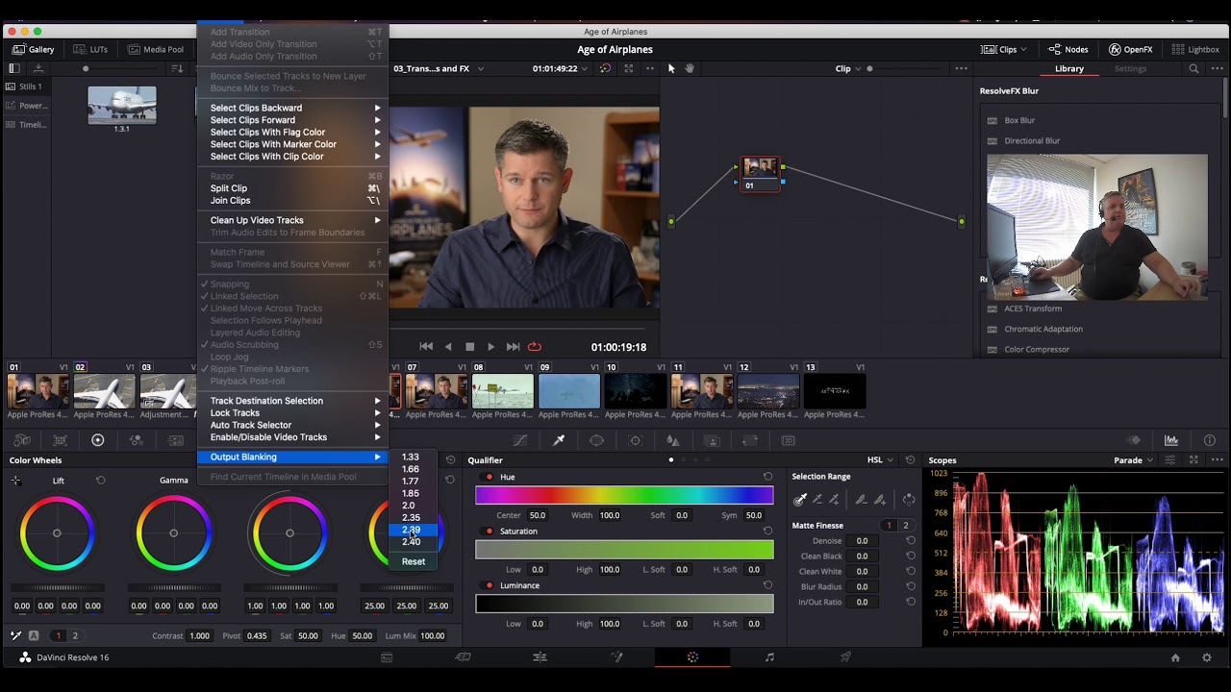
Task: Open the Tracker palette icon
Action: [635, 440]
